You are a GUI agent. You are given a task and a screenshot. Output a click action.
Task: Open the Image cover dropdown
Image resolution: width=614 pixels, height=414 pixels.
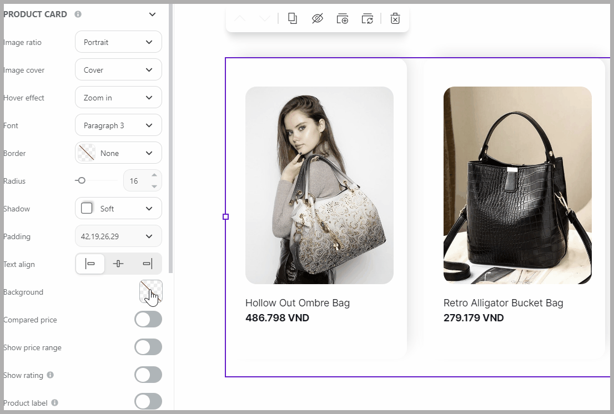(118, 70)
